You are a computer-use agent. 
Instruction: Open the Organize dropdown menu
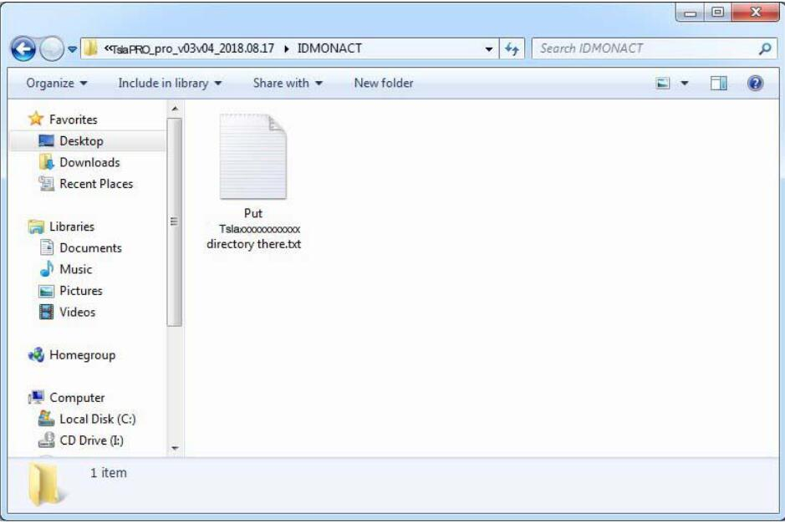click(x=57, y=84)
